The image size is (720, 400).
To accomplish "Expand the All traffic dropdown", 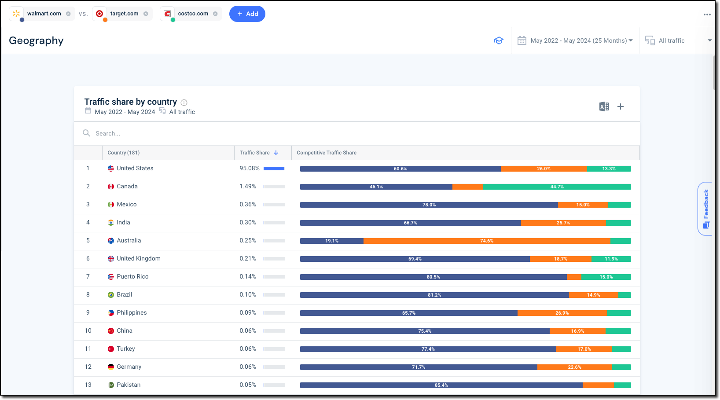I will [x=710, y=40].
